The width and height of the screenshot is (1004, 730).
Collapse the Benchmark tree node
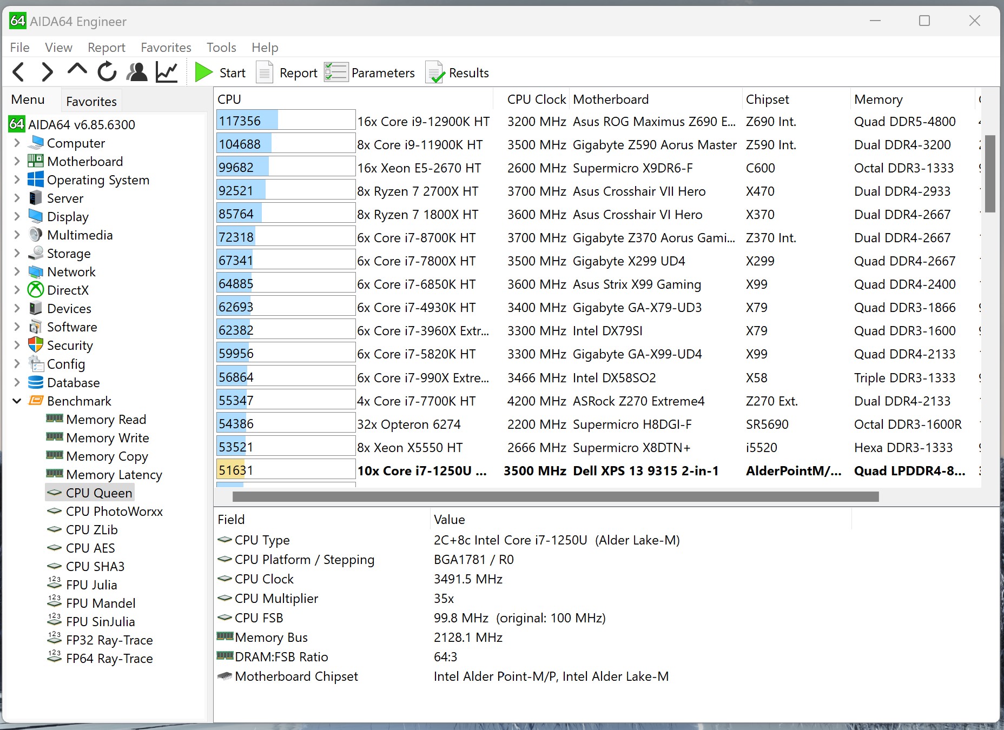tap(17, 401)
